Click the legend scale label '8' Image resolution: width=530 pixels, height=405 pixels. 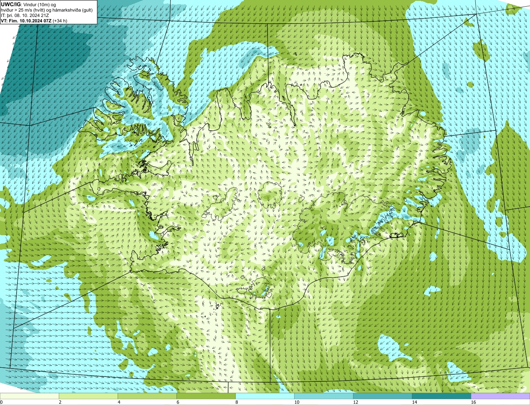click(x=237, y=402)
